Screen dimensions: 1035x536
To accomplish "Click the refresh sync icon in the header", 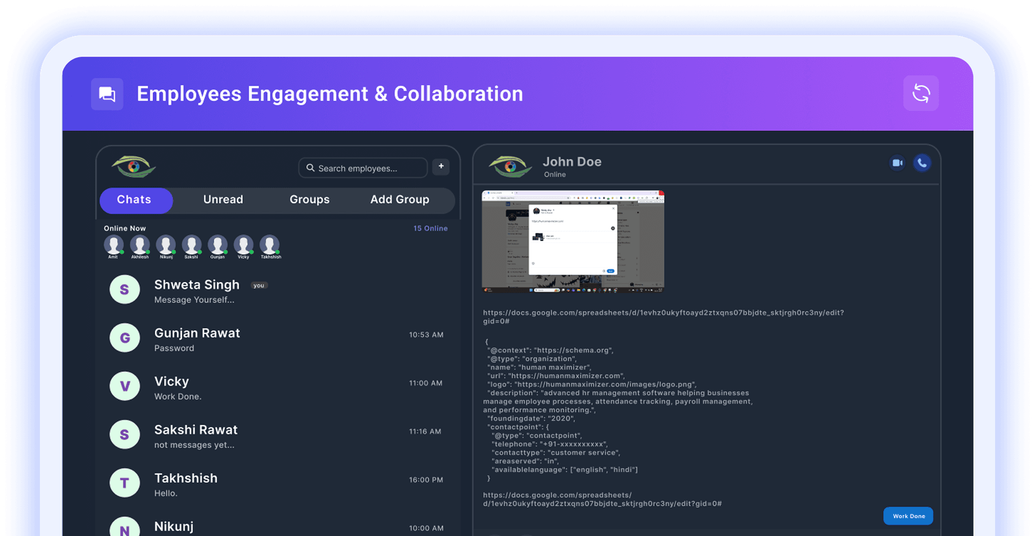I will pyautogui.click(x=921, y=93).
